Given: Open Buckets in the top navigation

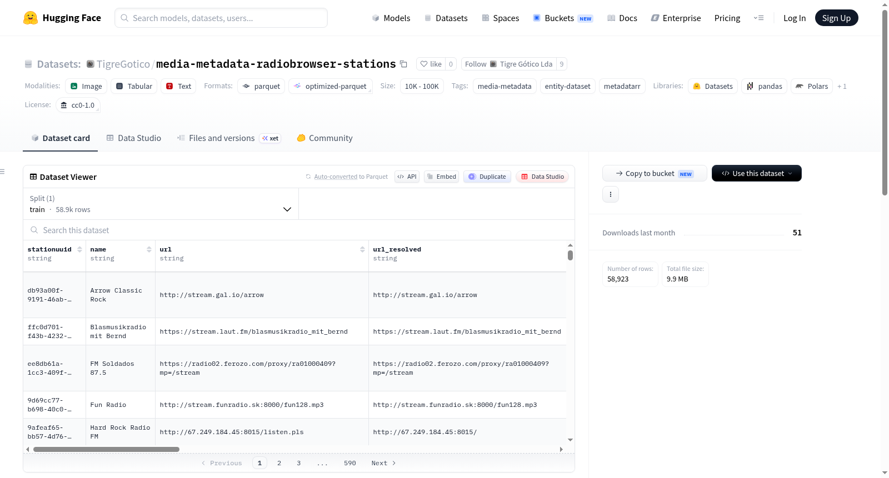Looking at the screenshot, I should (563, 18).
